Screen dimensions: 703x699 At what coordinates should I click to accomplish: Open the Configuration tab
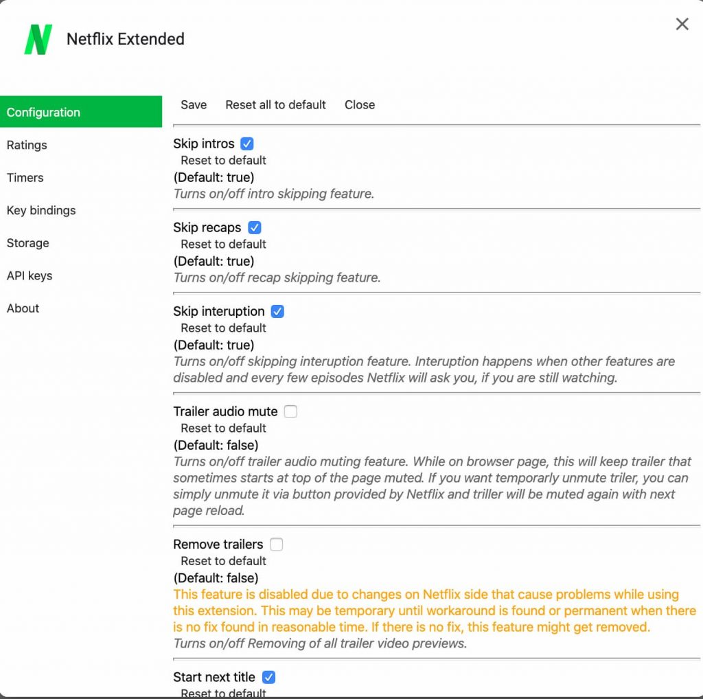(81, 112)
